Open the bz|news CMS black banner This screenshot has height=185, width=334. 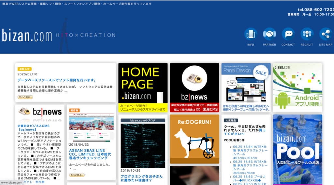[194, 87]
